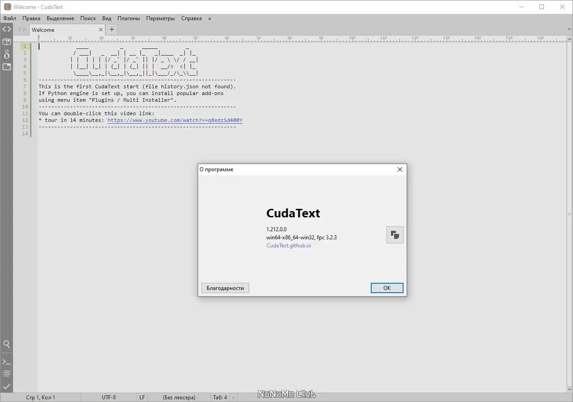Open the Tabs list sidebar panel
The image size is (573, 402).
7,67
